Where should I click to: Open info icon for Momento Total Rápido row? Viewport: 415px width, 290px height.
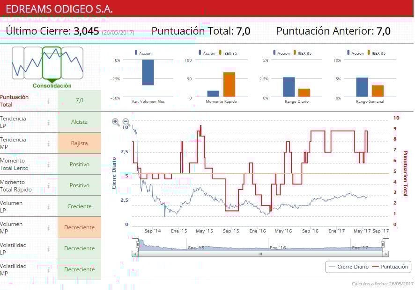pos(48,185)
